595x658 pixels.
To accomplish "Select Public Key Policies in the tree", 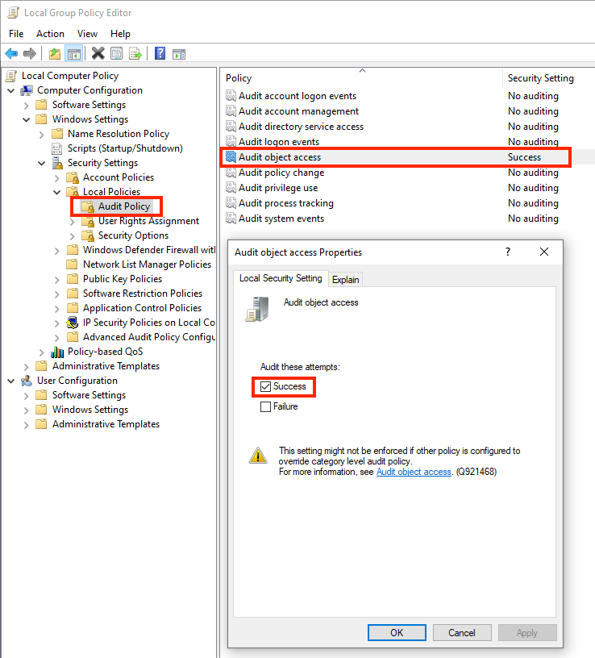I will (123, 279).
